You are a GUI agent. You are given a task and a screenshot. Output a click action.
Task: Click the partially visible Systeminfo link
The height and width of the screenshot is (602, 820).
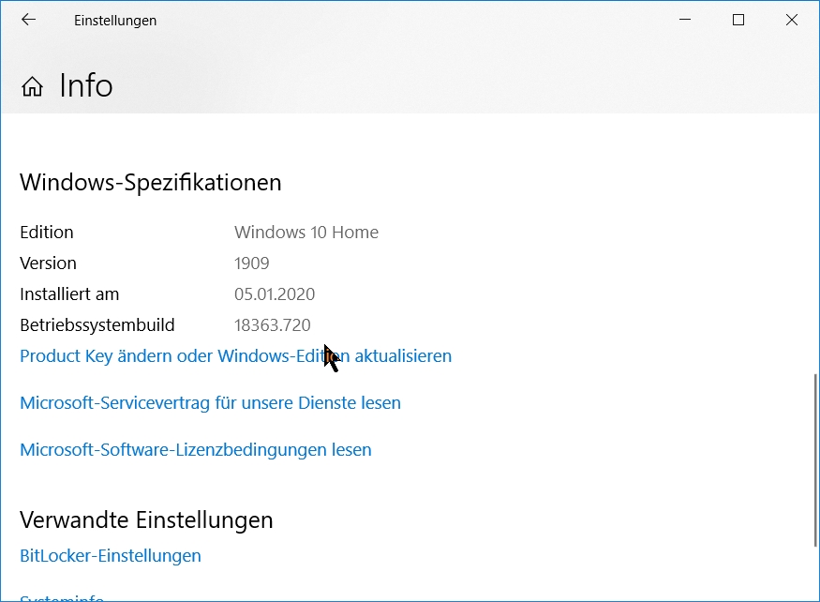(62, 597)
